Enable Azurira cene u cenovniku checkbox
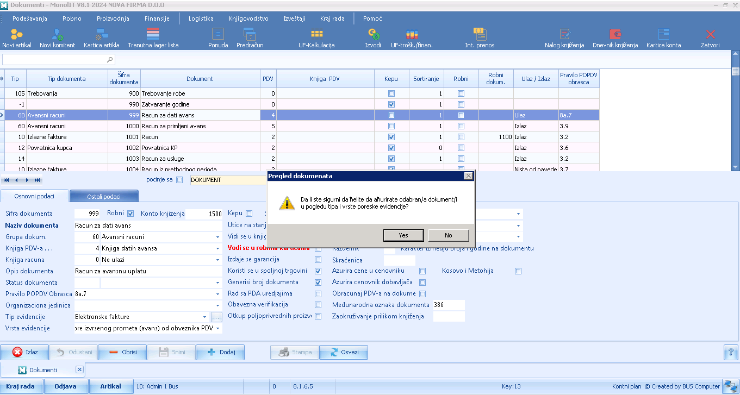Image resolution: width=740 pixels, height=395 pixels. pos(422,271)
